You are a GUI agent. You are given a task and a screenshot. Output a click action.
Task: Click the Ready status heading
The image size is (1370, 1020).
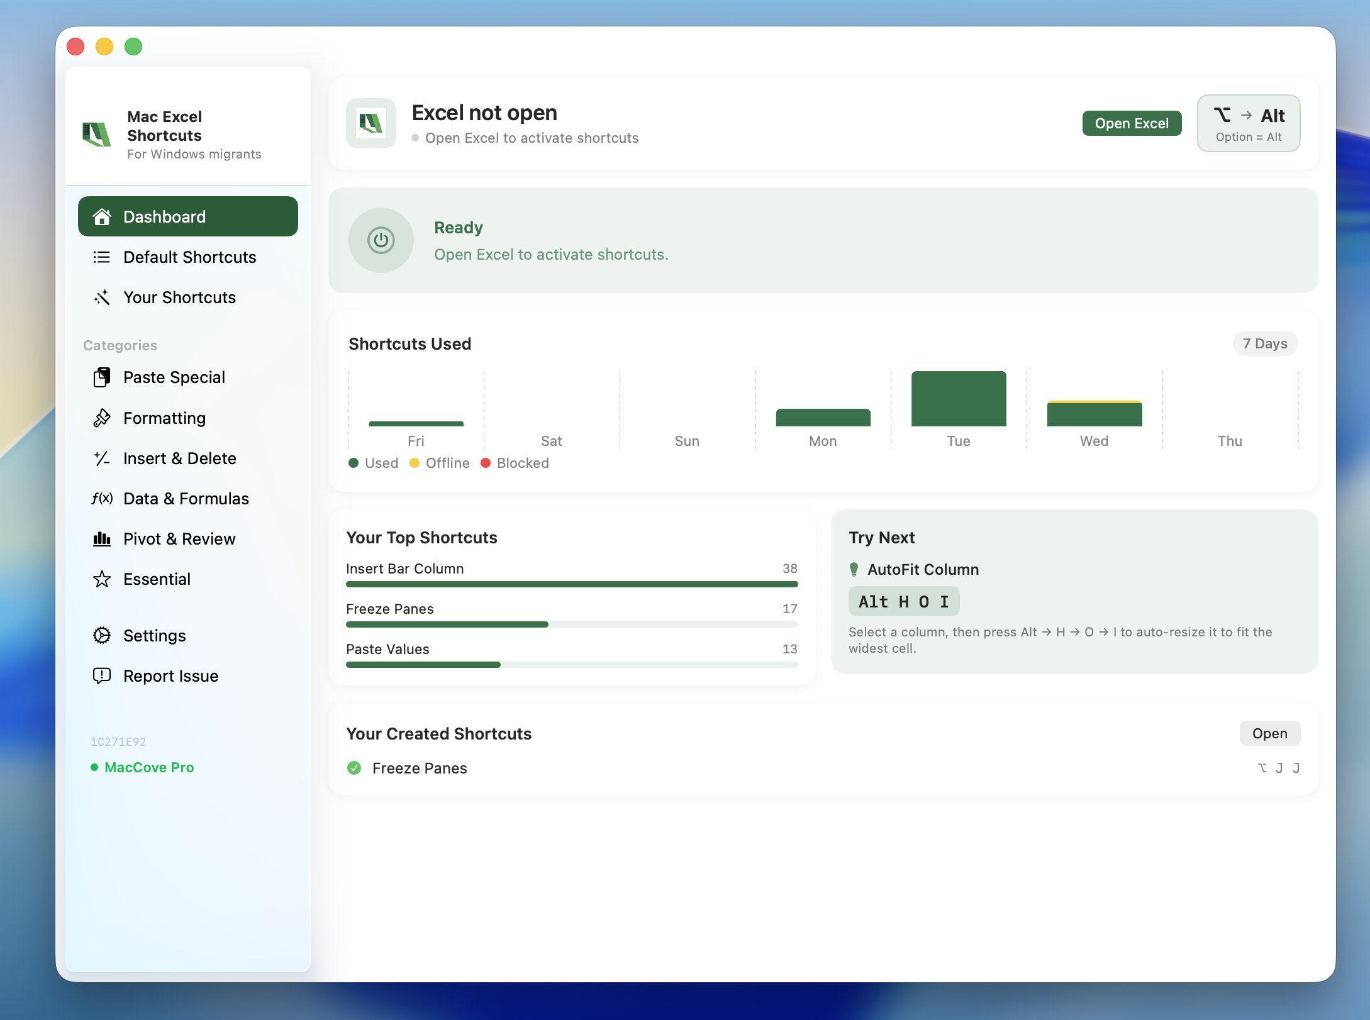pos(459,228)
